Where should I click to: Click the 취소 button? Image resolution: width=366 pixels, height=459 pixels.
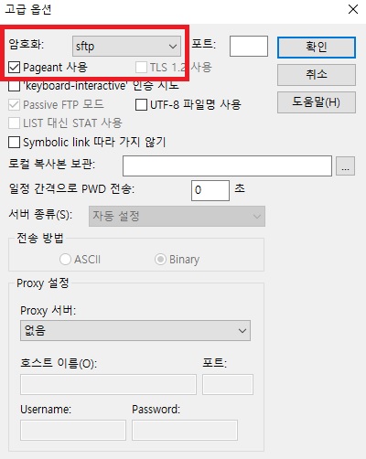(x=317, y=75)
